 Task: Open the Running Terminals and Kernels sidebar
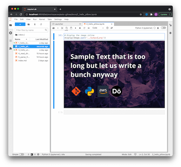coord(11,33)
